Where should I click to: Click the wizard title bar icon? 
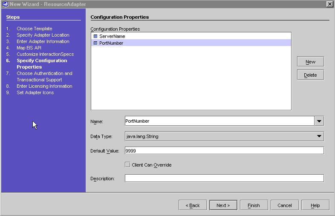pos(5,4)
